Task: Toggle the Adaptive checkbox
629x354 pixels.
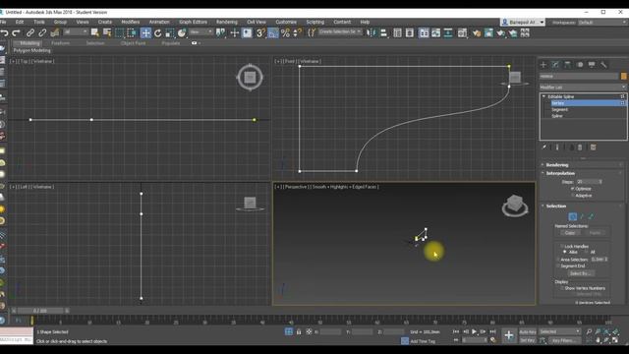Action: (x=572, y=196)
